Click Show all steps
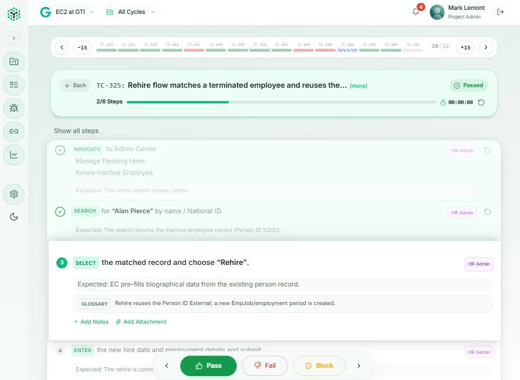This screenshot has width=520, height=380. click(x=76, y=131)
